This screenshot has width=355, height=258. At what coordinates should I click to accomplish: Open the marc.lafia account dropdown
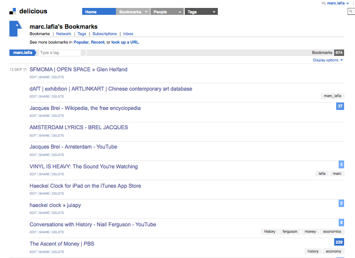[x=338, y=3]
